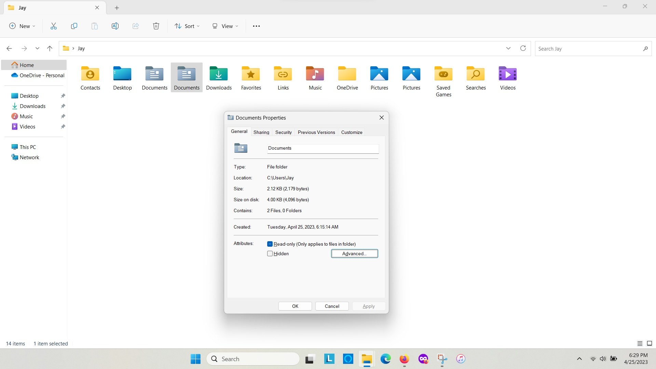
Task: Click Cancel in Documents Properties
Action: pos(332,306)
